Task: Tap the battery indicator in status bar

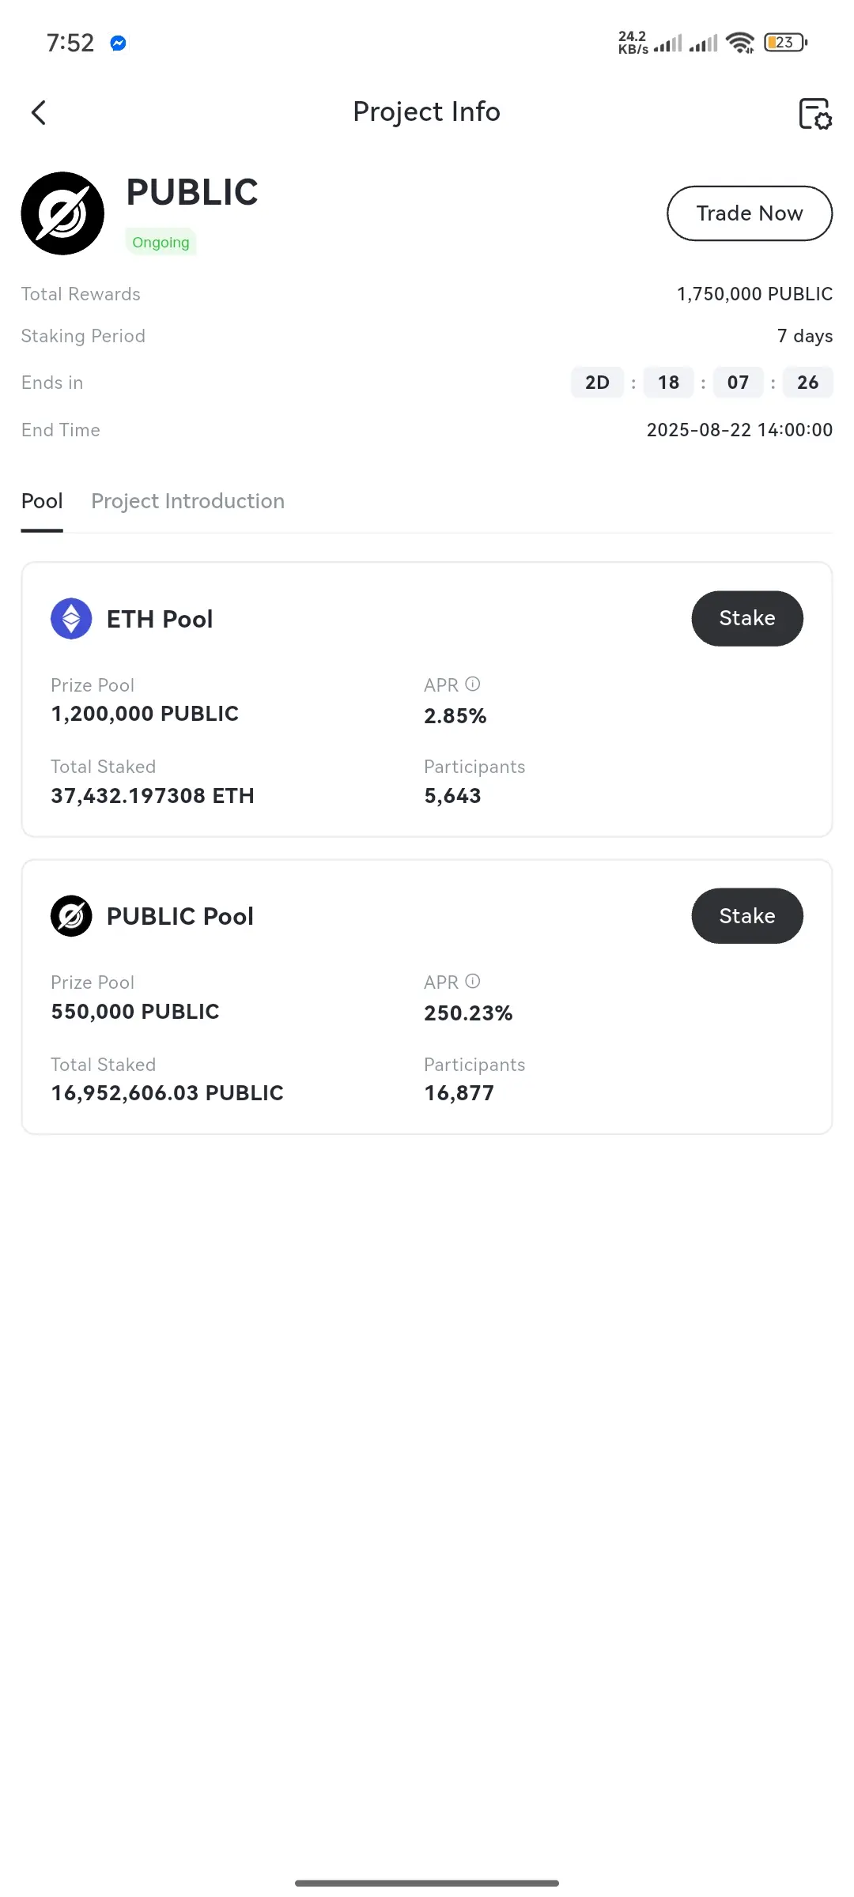Action: point(785,42)
